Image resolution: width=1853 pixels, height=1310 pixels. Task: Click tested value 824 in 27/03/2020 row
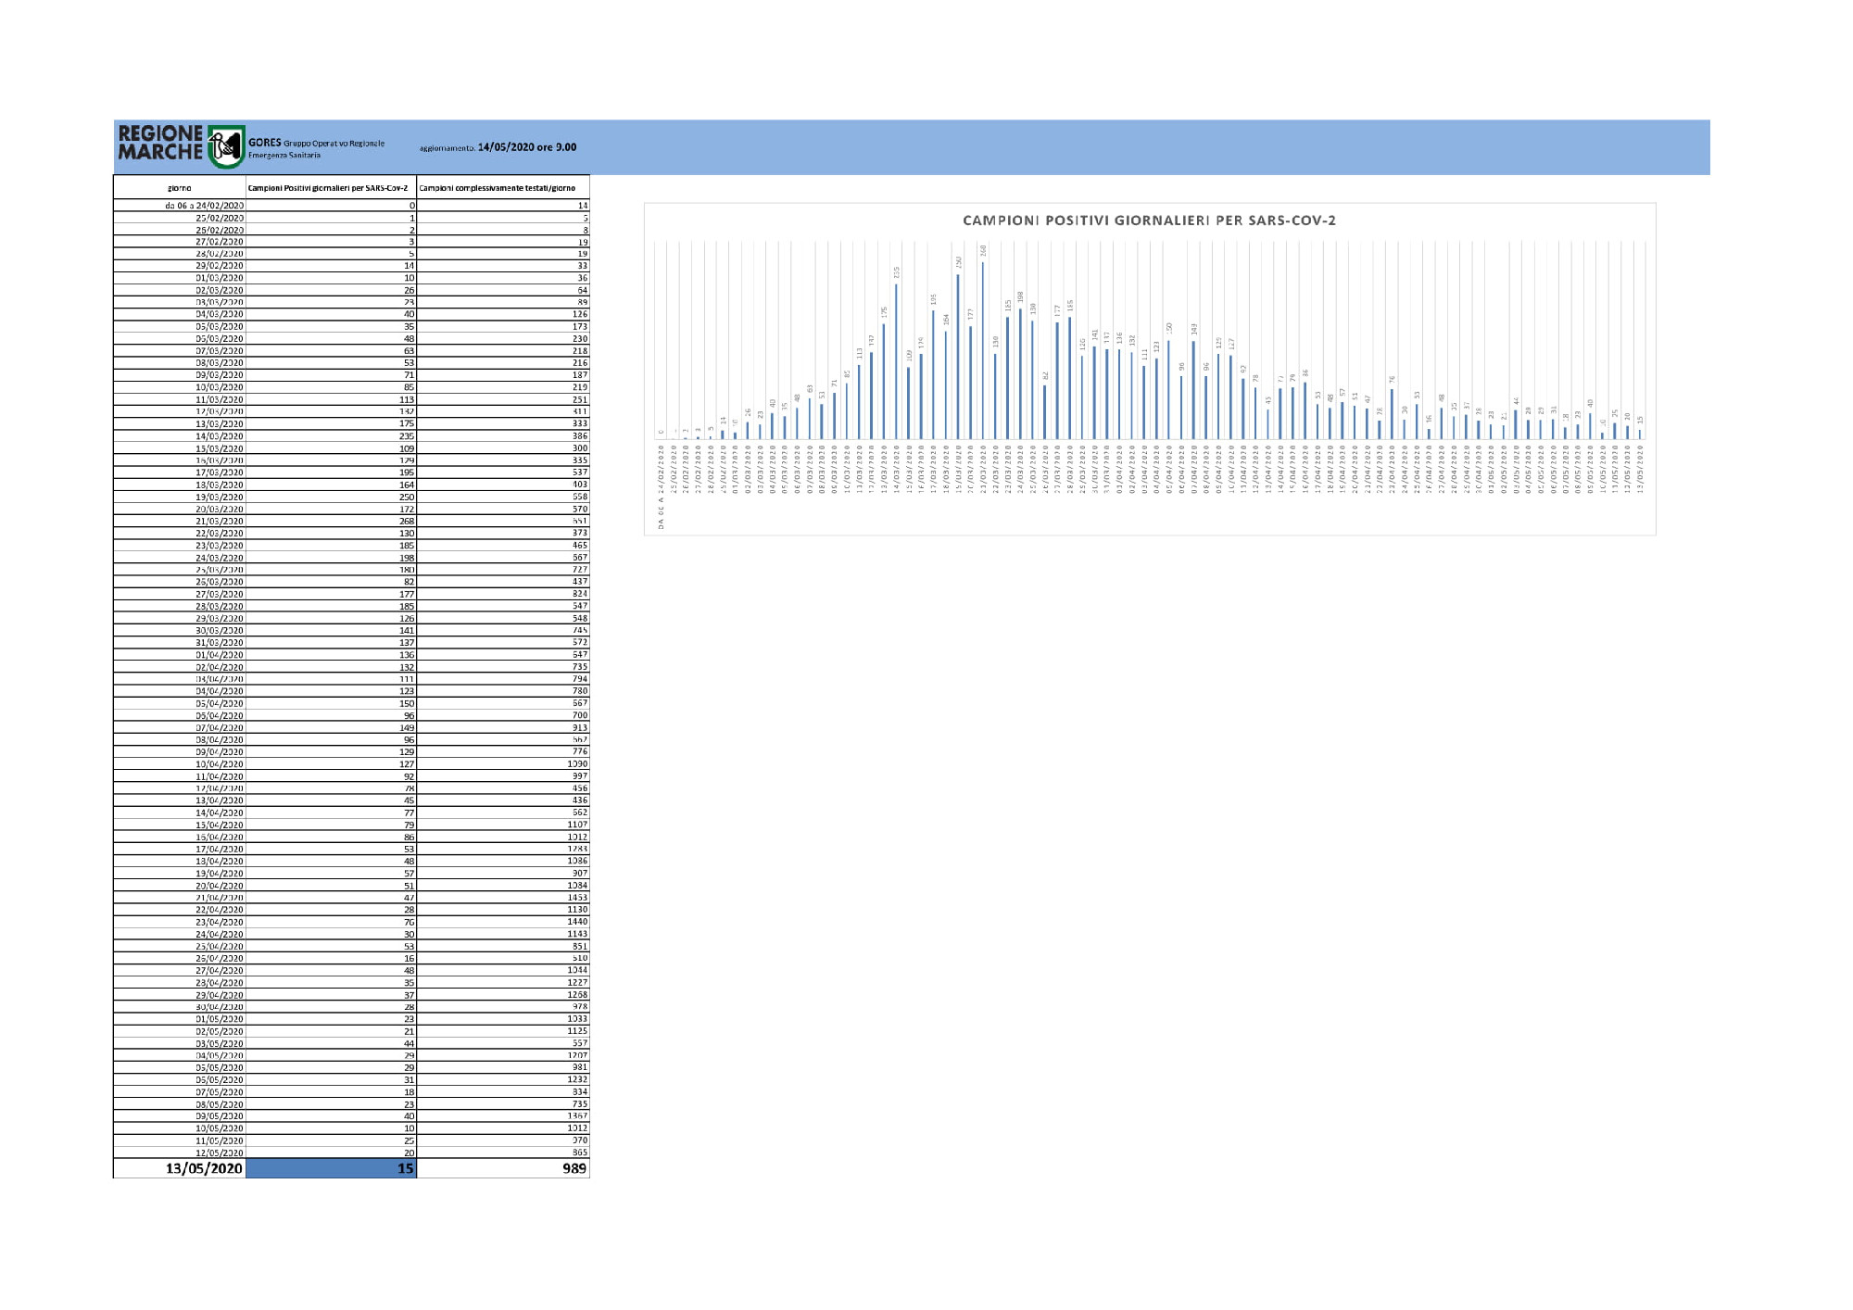(580, 594)
